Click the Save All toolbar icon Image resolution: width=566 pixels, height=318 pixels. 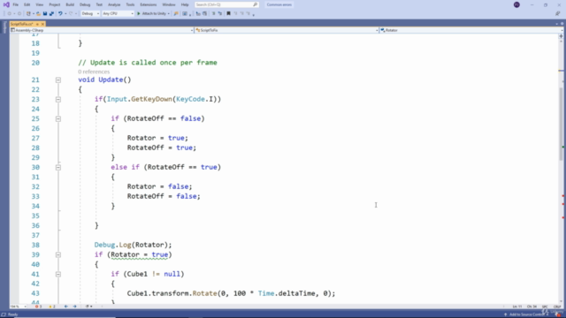(51, 14)
